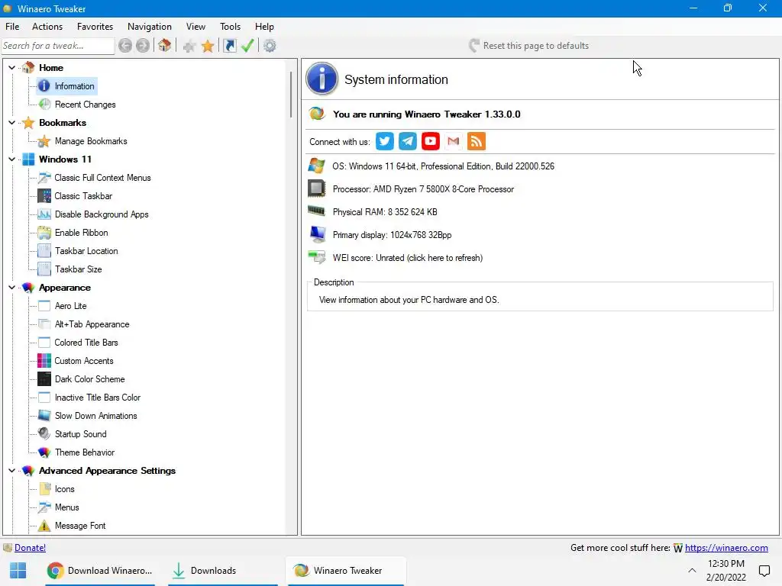
Task: Select Inactive Title Bars Color item
Action: (97, 398)
